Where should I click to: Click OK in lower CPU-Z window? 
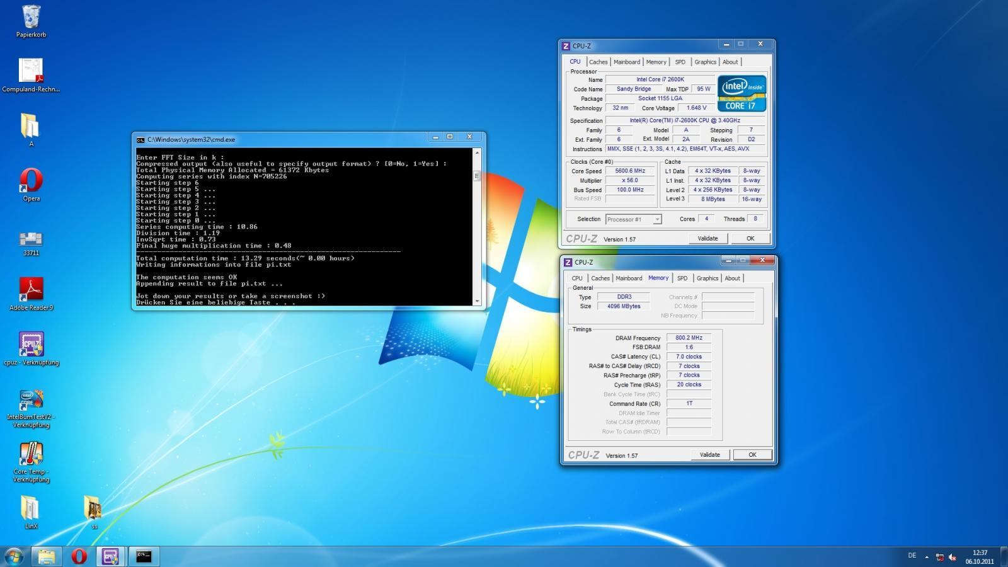point(752,454)
